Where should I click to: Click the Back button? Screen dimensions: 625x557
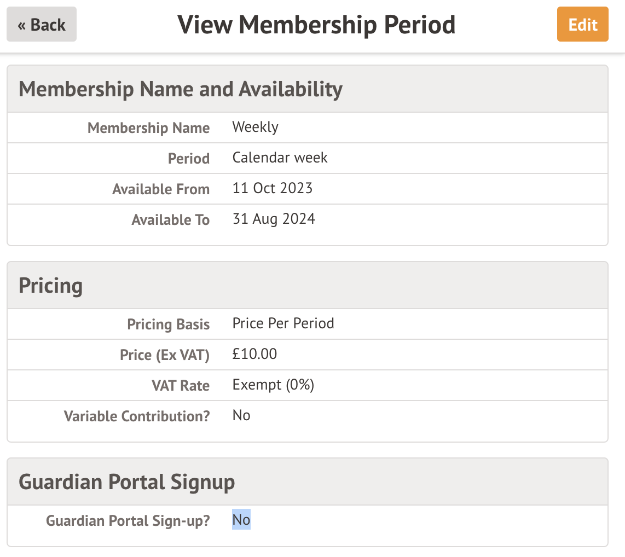[x=42, y=25]
